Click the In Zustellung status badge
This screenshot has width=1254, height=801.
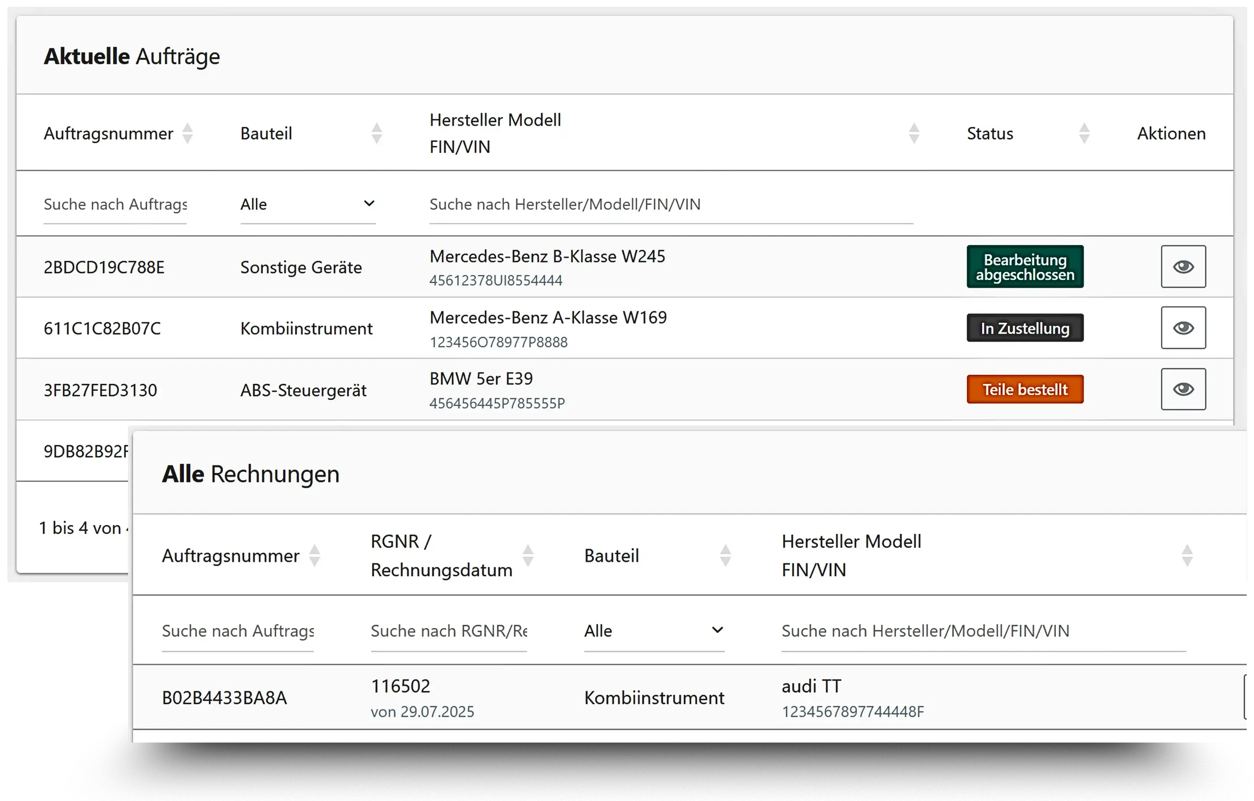point(1025,328)
